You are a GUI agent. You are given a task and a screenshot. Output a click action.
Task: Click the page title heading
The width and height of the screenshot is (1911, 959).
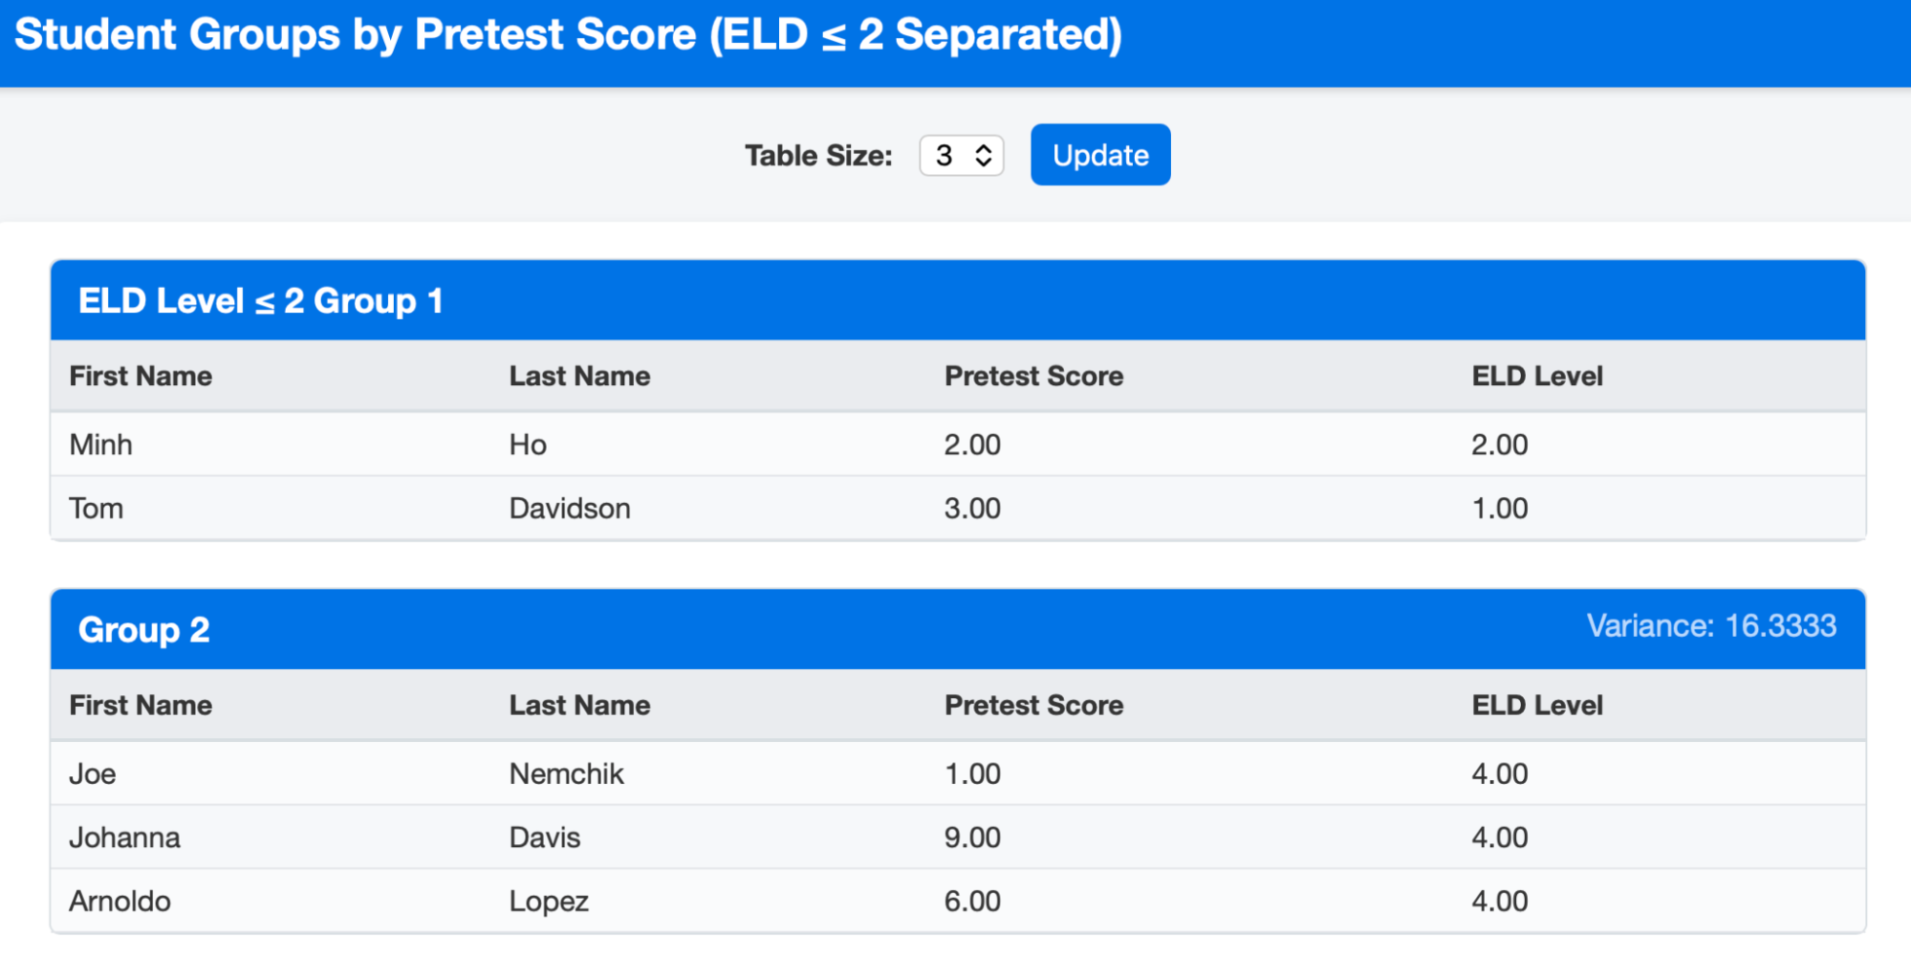click(568, 35)
